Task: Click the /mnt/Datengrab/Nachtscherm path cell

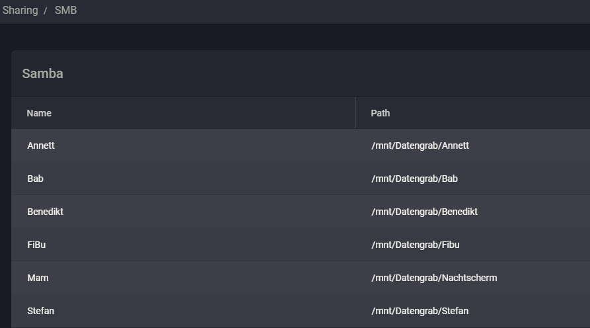Action: tap(434, 278)
